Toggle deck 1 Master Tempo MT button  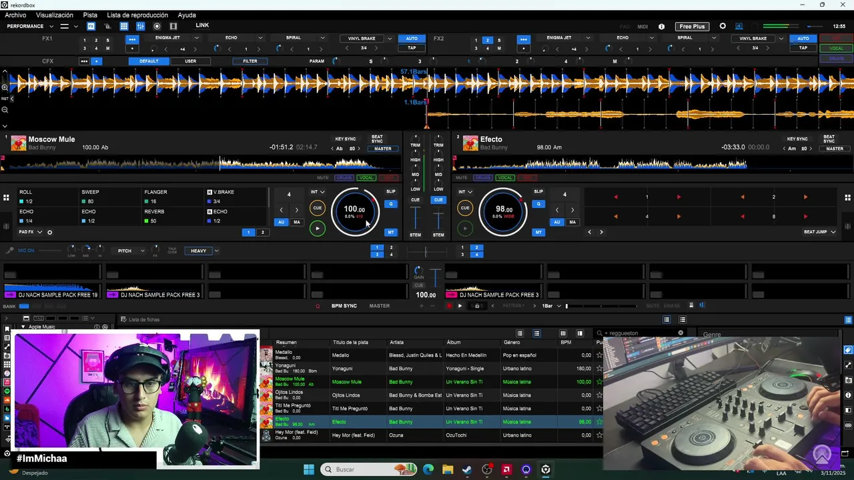pos(391,233)
